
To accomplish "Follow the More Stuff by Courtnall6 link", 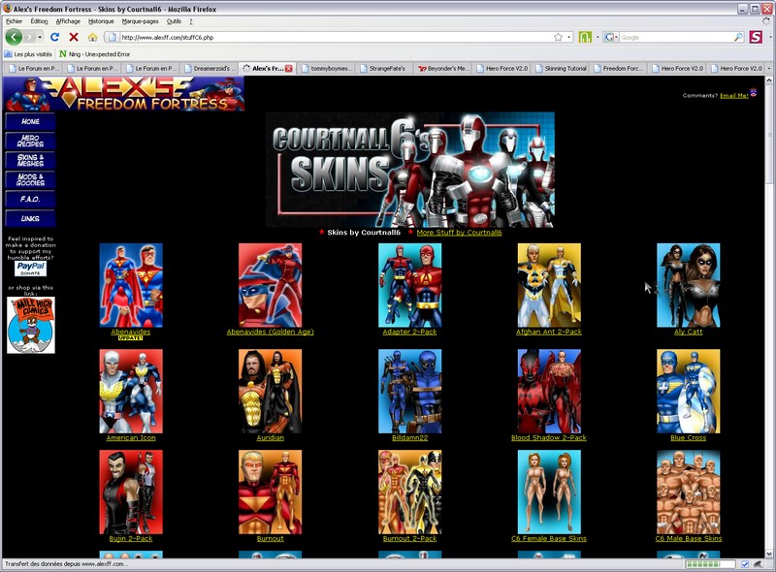I will tap(459, 233).
